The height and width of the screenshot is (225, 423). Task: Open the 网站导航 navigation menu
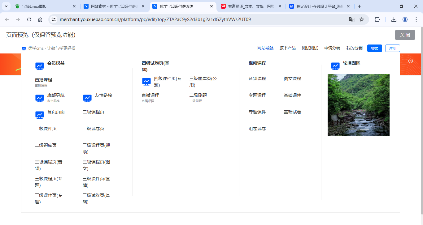pyautogui.click(x=265, y=48)
